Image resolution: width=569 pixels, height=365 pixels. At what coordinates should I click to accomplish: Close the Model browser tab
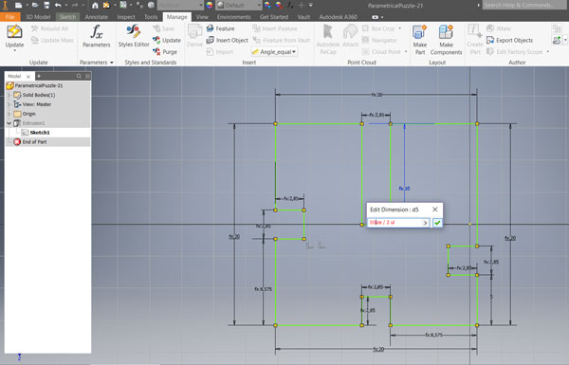pyautogui.click(x=28, y=76)
